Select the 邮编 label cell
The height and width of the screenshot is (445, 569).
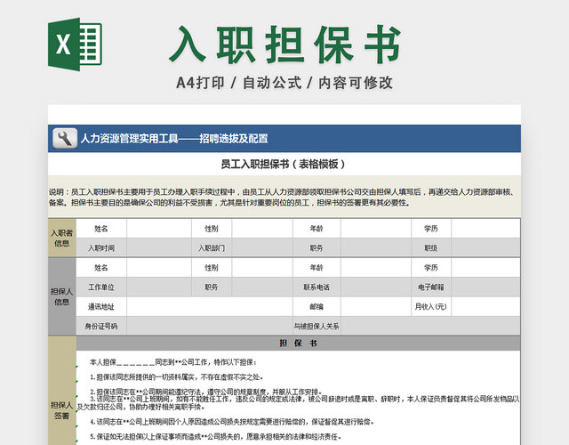317,307
